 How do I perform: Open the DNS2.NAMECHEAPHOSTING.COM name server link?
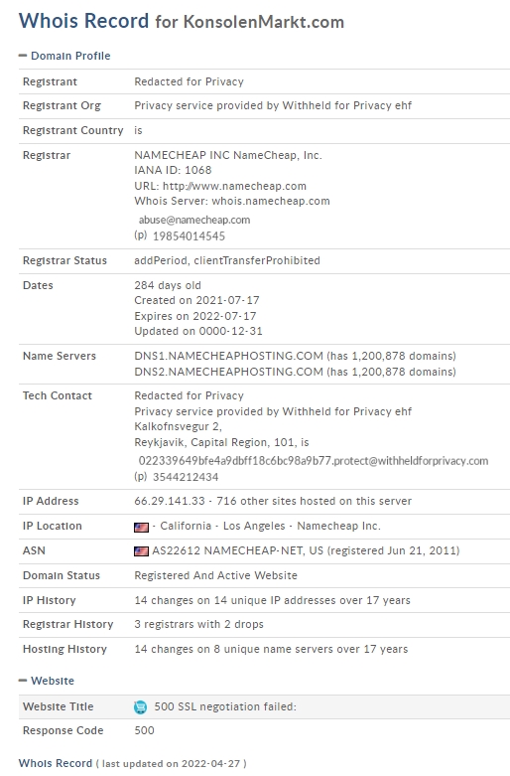coord(228,372)
